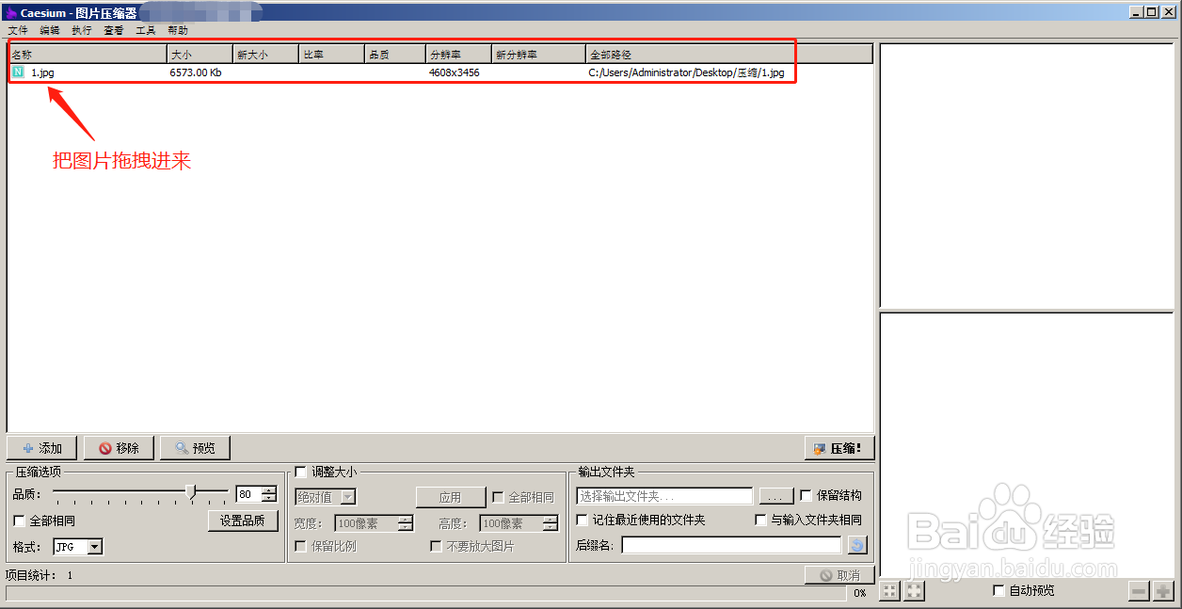Sort by the 分辨率 column header
The image size is (1182, 609).
coord(458,55)
